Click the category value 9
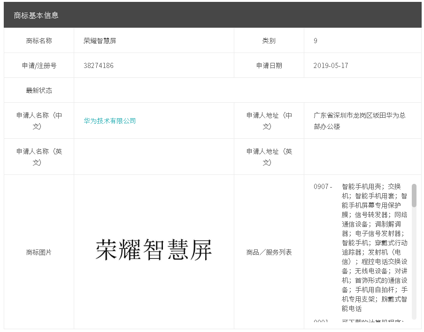The width and height of the screenshot is (424, 332). click(316, 41)
